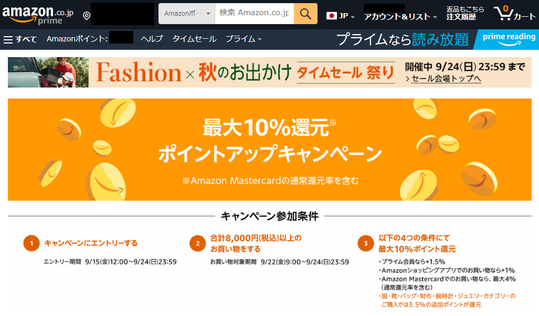
Task: Open アカウント&リスト dropdown
Action: (400, 16)
